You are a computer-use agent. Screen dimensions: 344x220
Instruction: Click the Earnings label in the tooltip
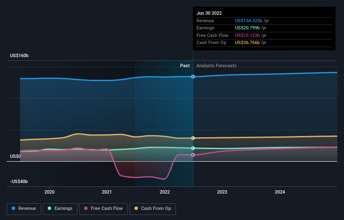tap(205, 28)
